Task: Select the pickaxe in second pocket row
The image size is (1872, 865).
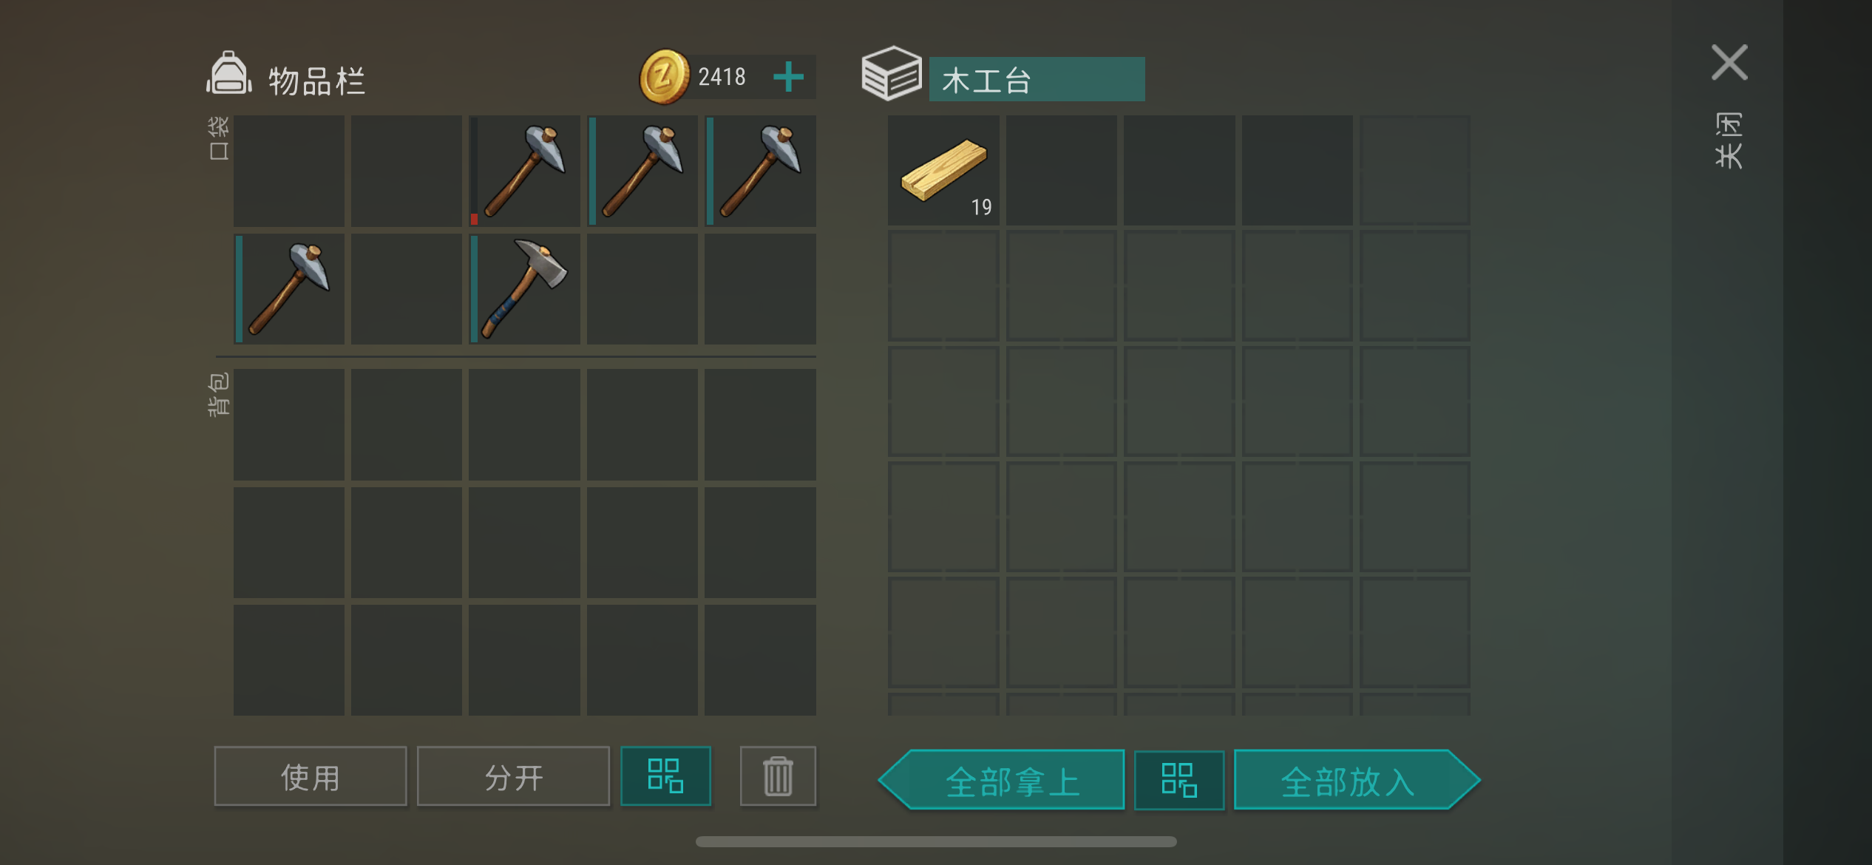Action: point(289,288)
